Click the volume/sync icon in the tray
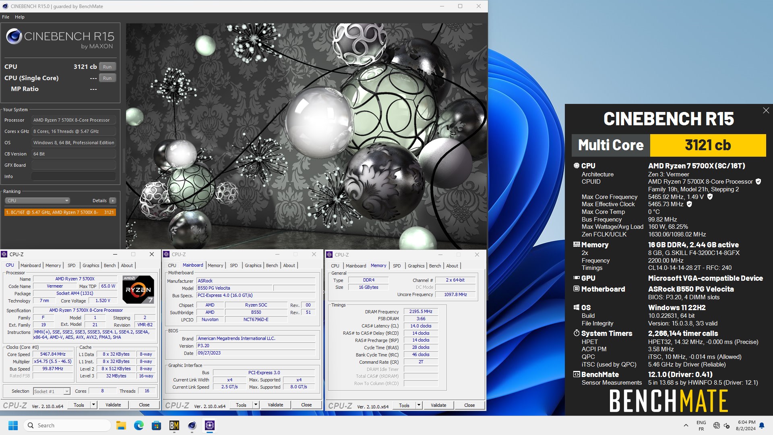The width and height of the screenshot is (773, 435). (727, 425)
